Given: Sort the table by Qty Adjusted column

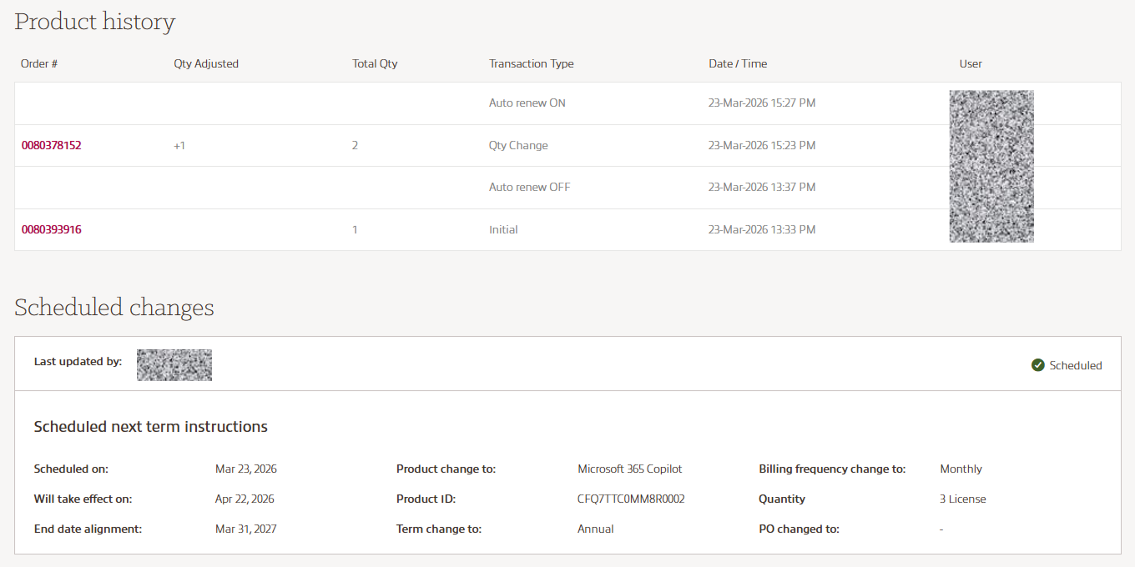Looking at the screenshot, I should (206, 63).
